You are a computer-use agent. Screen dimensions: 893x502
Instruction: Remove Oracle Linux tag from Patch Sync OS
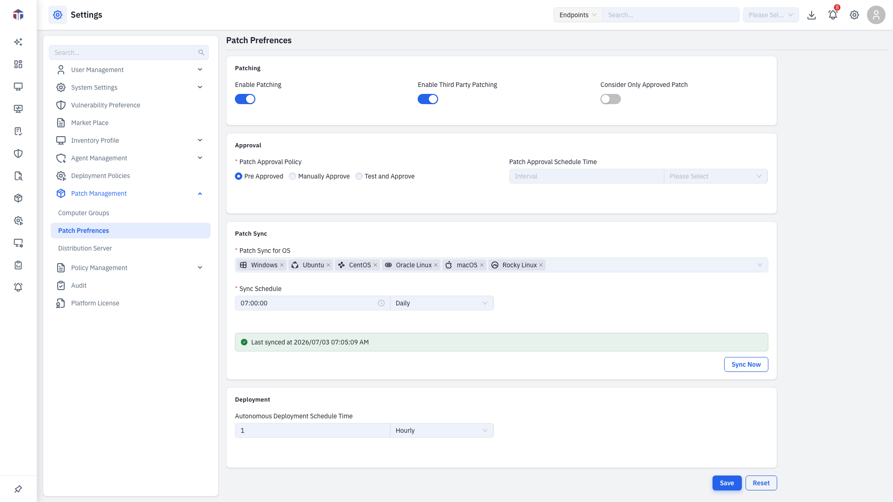coord(436,265)
